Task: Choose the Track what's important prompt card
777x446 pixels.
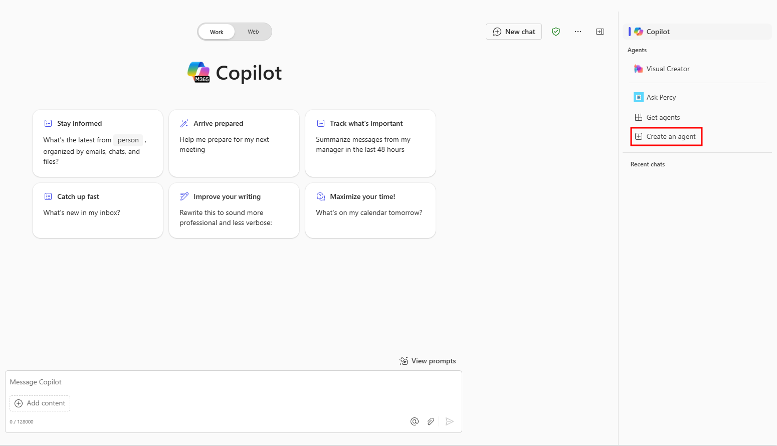Action: point(370,143)
